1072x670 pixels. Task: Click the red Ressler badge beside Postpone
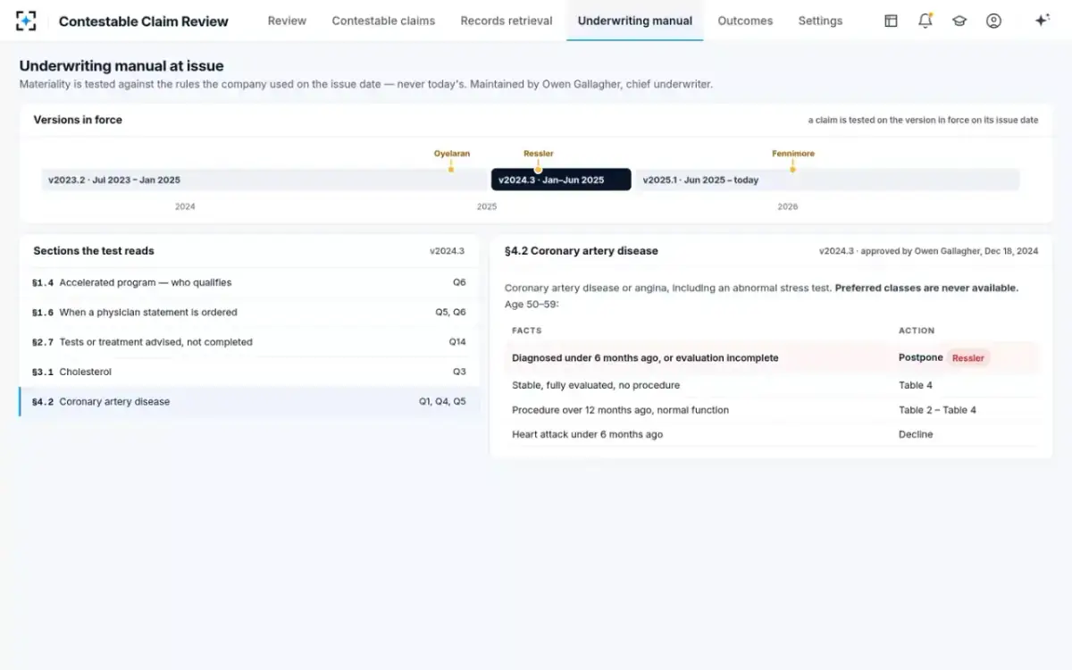tap(968, 358)
